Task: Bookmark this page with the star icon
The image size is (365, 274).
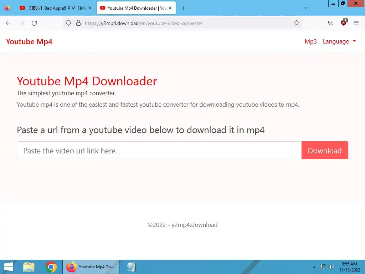Action: [296, 23]
